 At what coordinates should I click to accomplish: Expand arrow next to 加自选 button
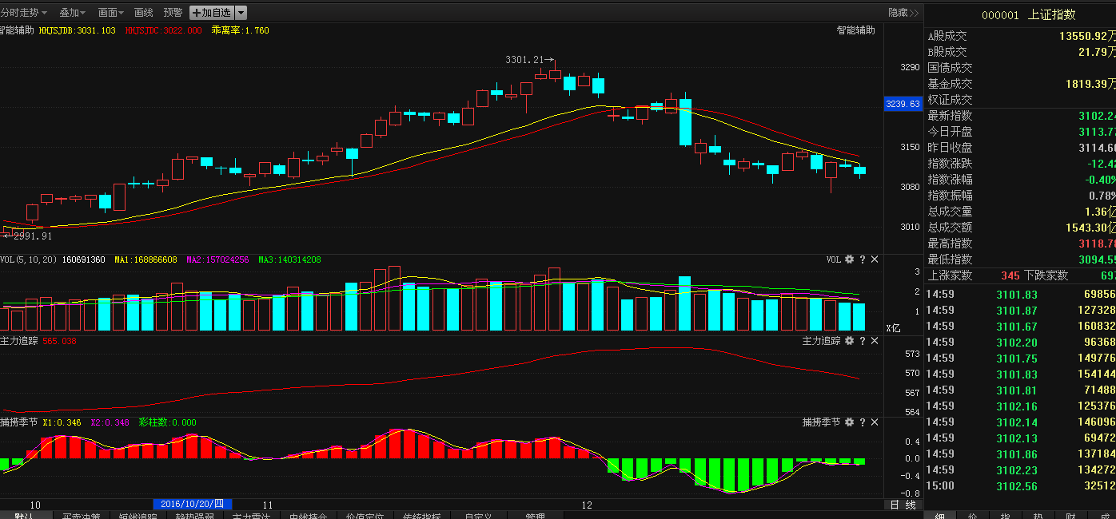click(241, 13)
